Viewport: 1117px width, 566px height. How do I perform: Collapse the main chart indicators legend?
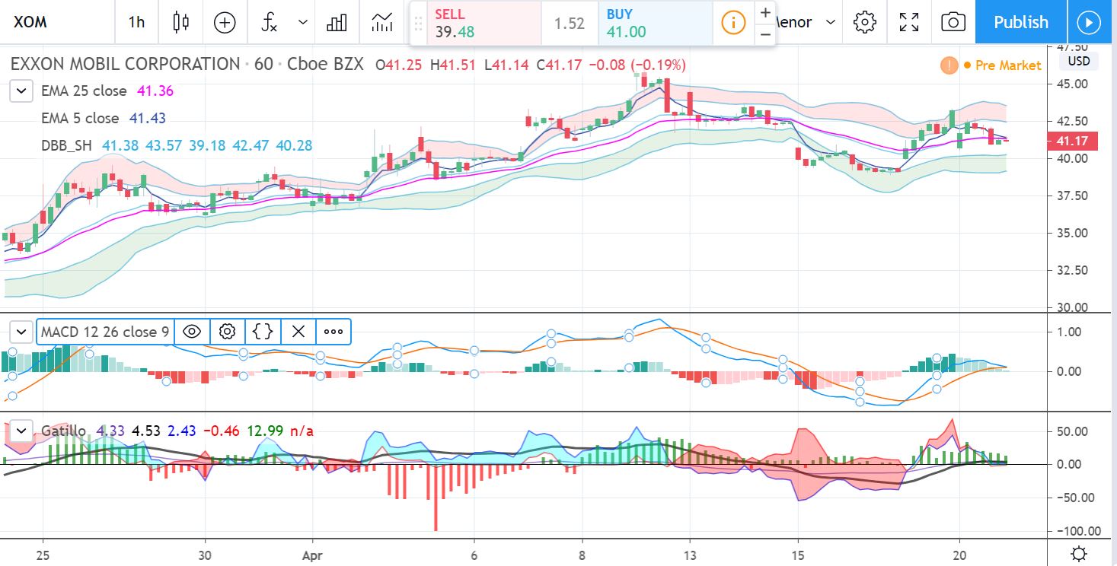(x=22, y=91)
